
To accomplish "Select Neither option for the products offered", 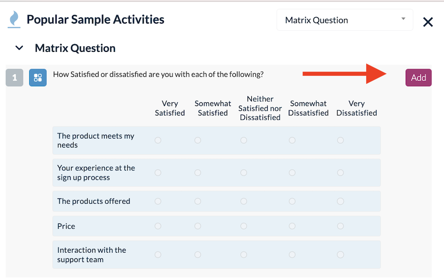I will pos(244,201).
